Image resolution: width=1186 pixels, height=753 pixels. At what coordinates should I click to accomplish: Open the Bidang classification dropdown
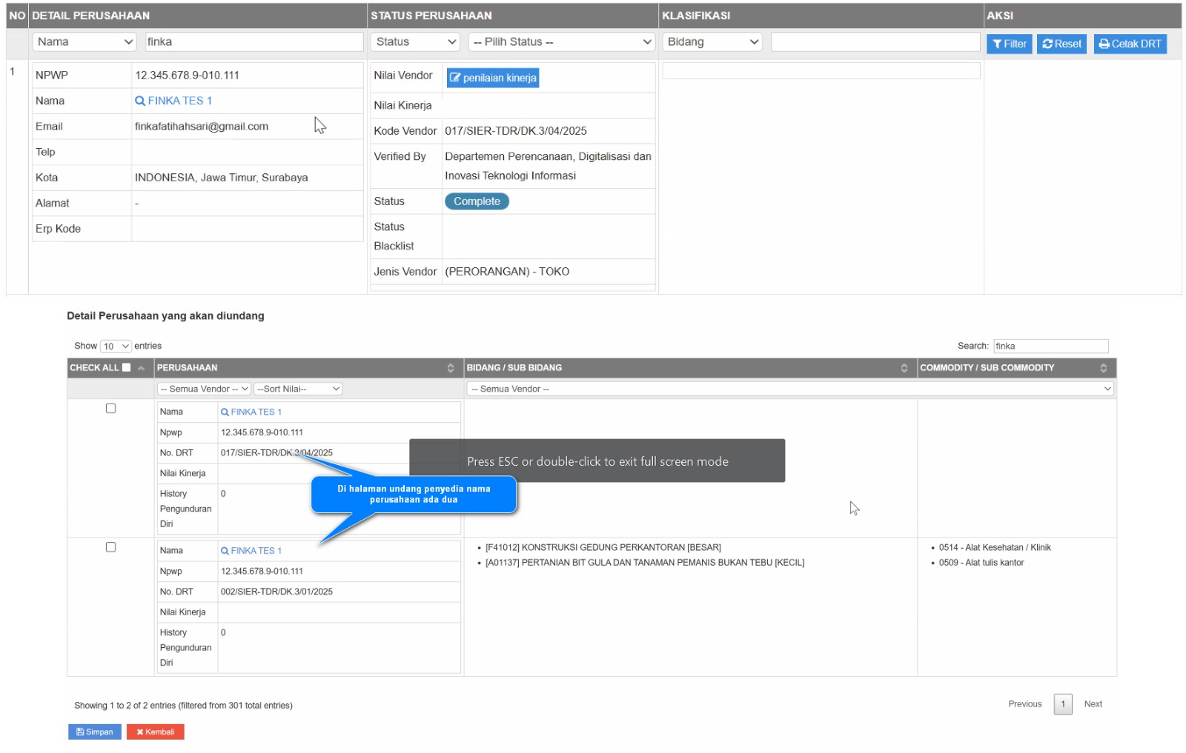click(x=713, y=42)
